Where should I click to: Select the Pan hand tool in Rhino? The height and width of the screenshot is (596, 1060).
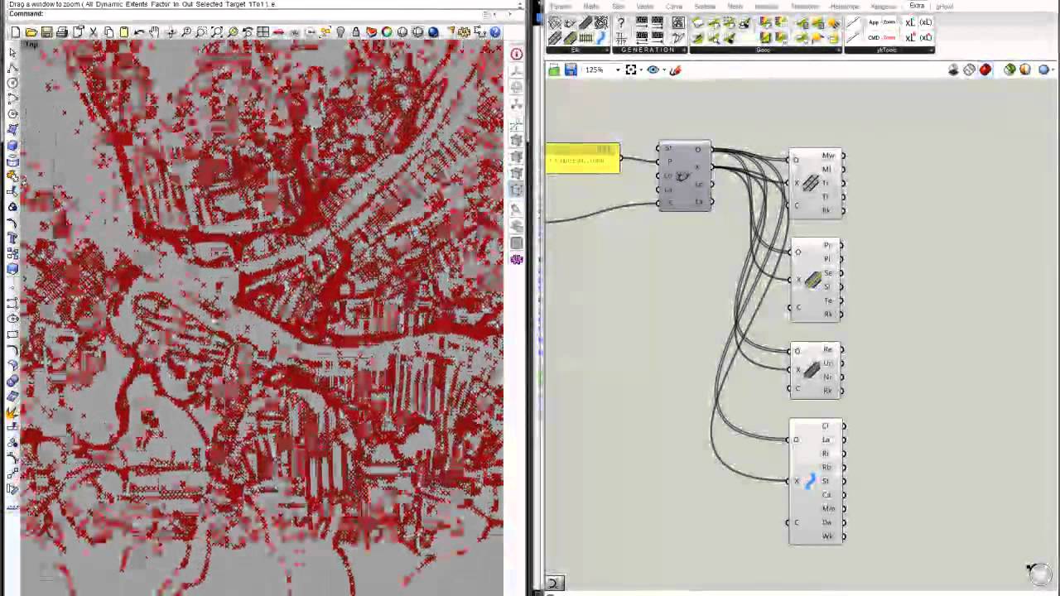(155, 32)
